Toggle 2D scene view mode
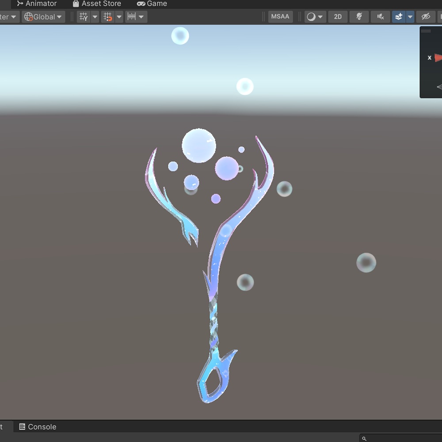 (x=338, y=17)
